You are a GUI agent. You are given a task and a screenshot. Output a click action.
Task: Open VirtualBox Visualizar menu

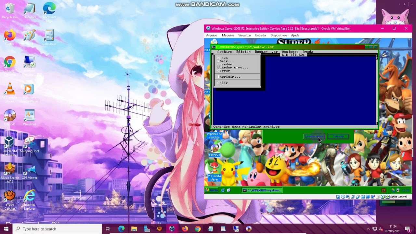[245, 35]
